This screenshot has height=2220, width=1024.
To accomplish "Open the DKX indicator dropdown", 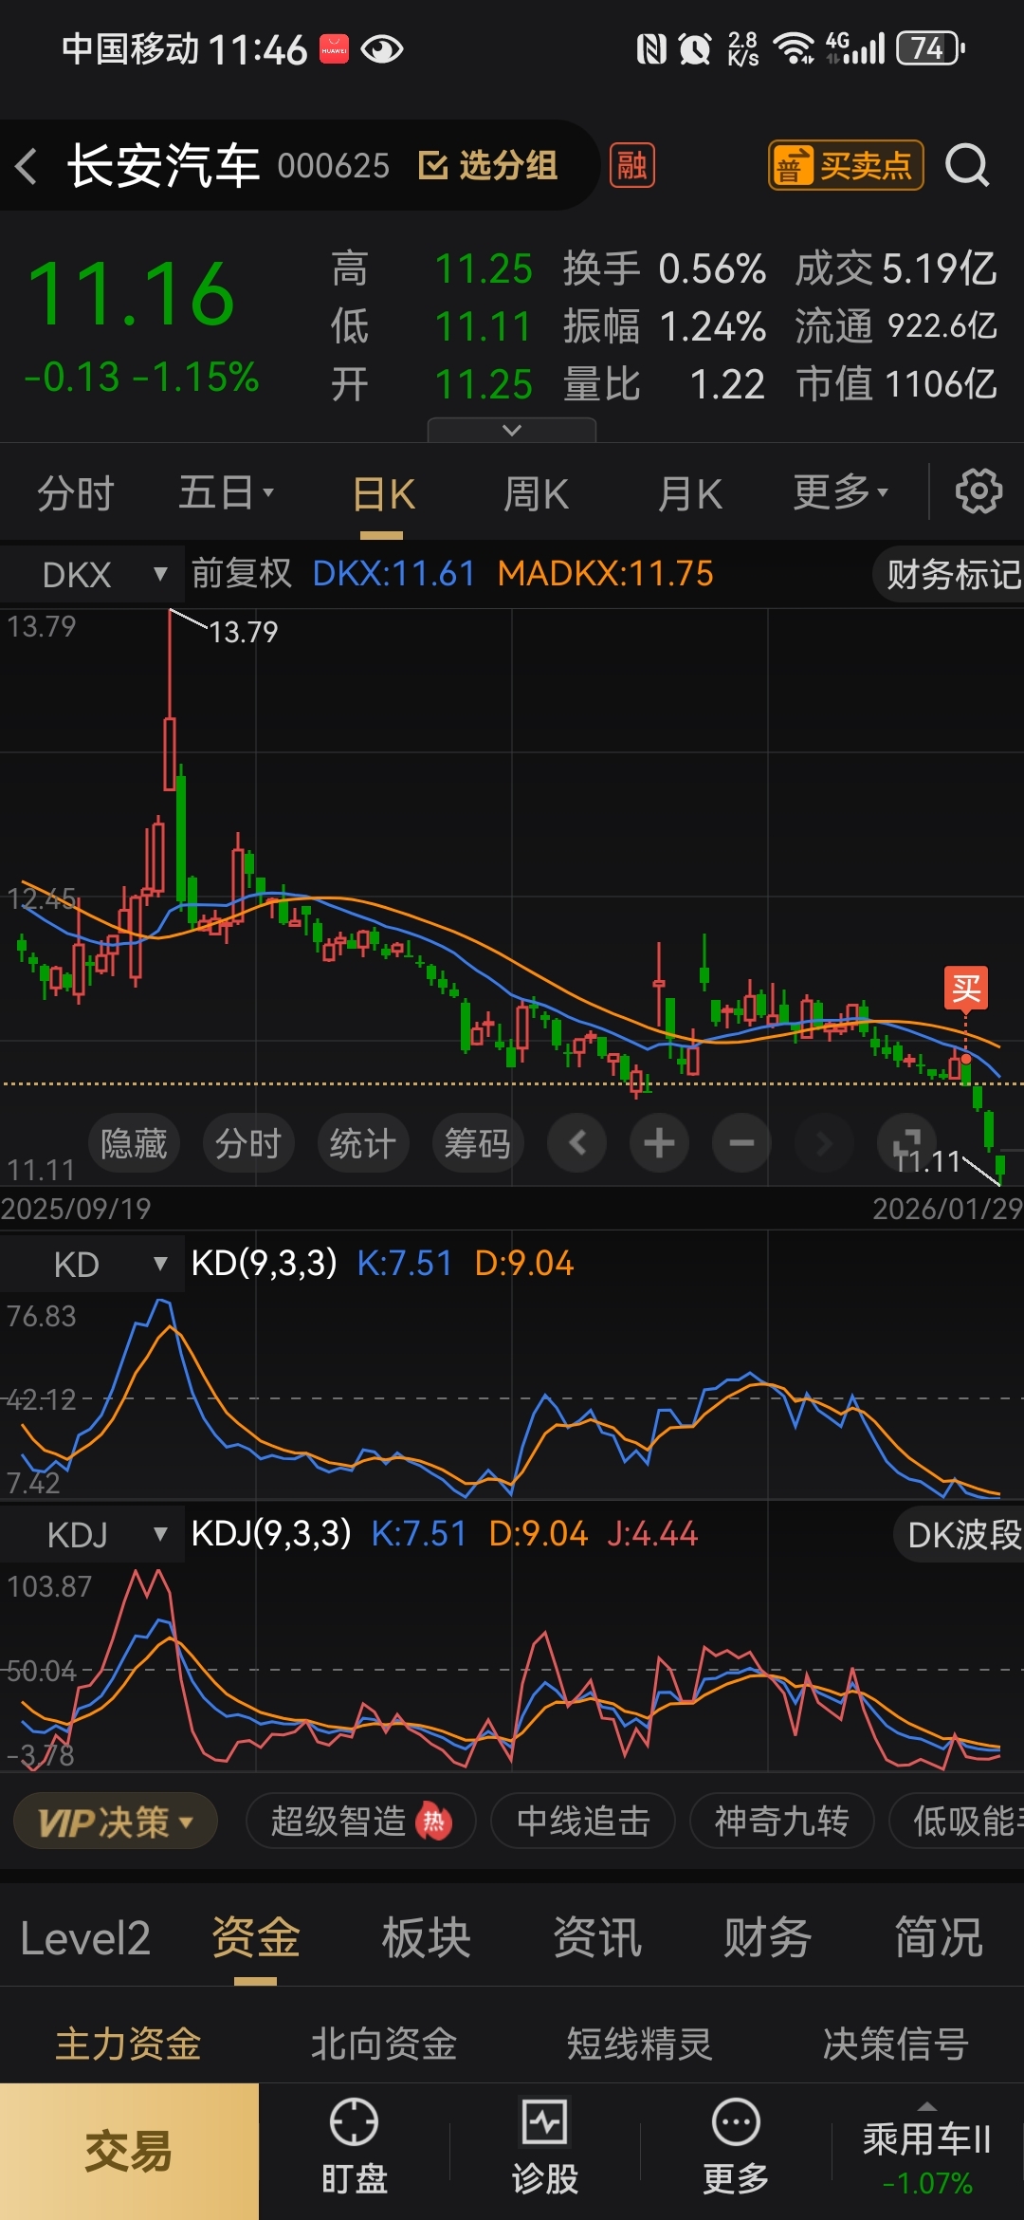I will click(x=92, y=574).
